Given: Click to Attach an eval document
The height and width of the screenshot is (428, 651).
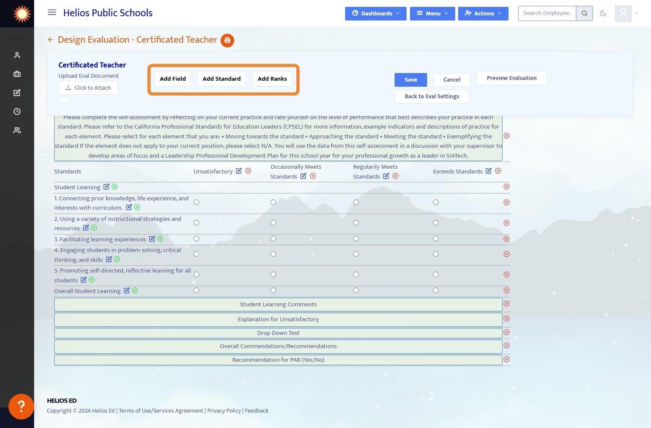Looking at the screenshot, I should [88, 88].
